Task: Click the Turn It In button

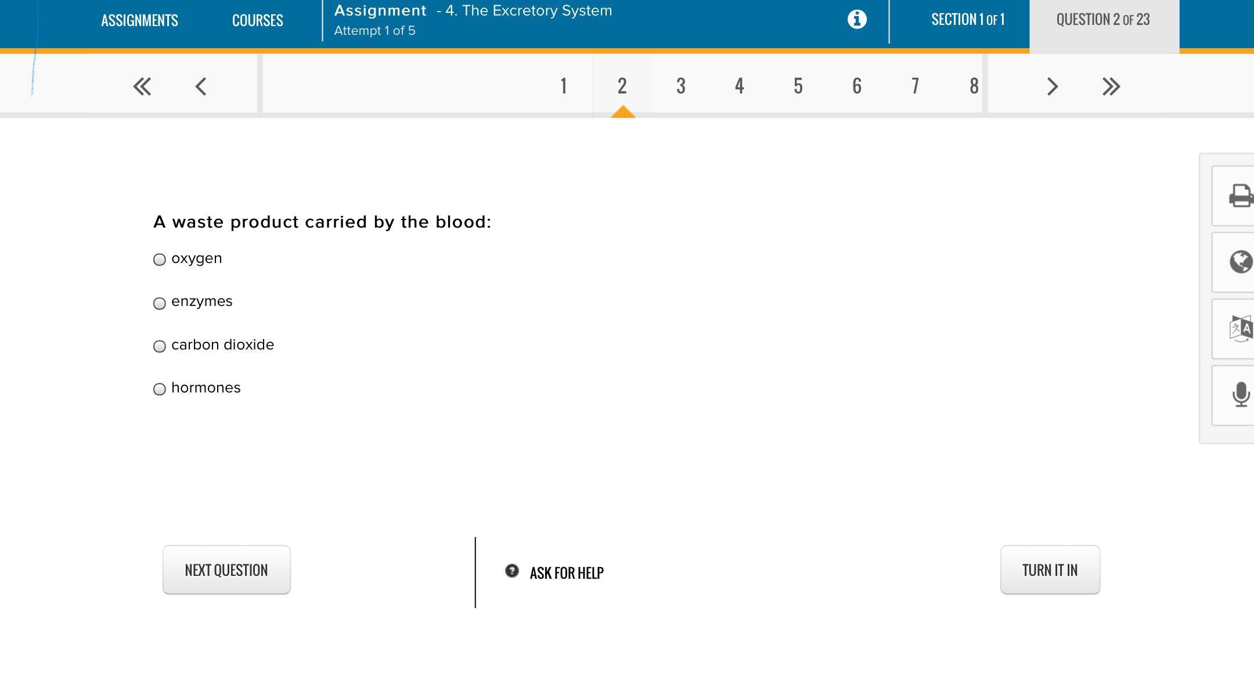Action: coord(1050,570)
